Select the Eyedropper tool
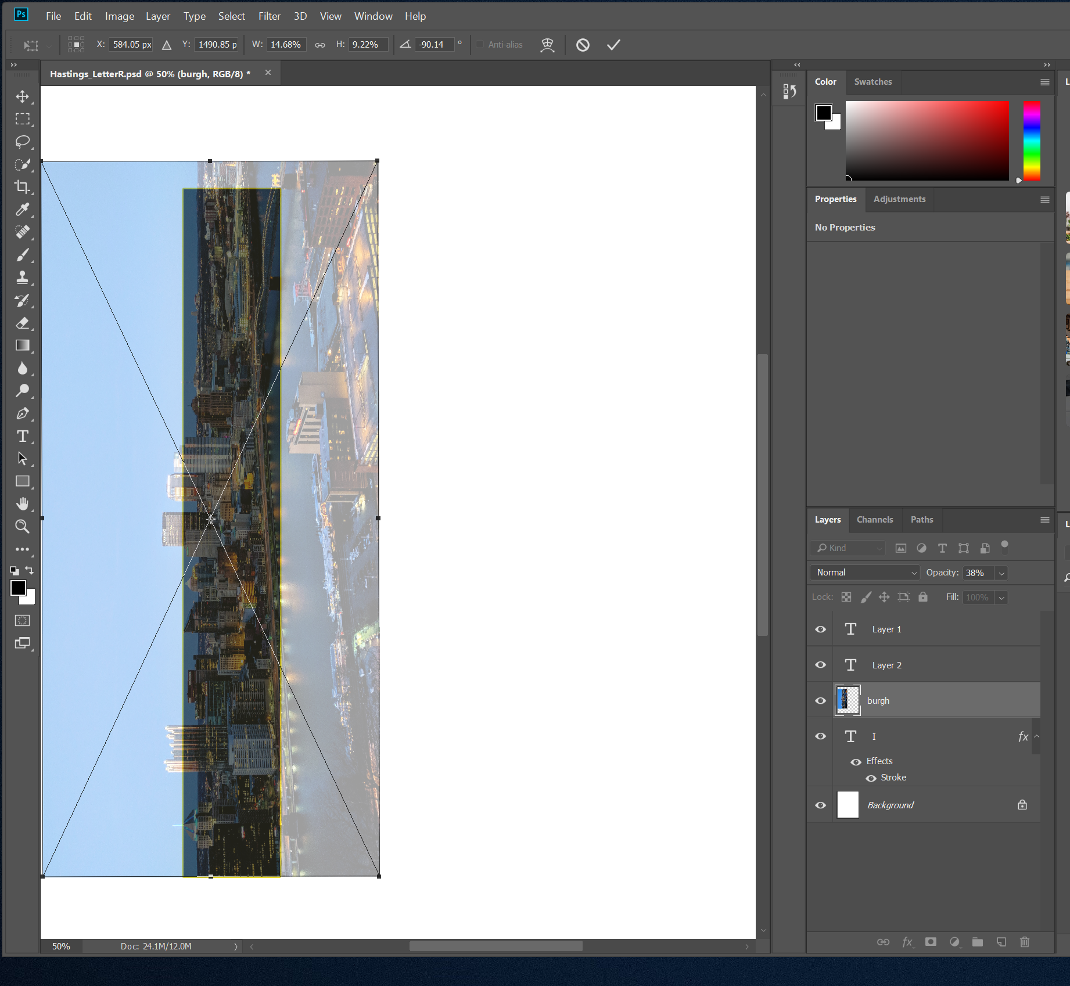The image size is (1070, 986). (22, 210)
